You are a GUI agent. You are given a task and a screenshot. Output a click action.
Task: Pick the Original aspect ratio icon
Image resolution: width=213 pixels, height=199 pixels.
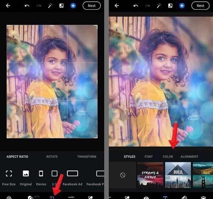[x=26, y=173]
